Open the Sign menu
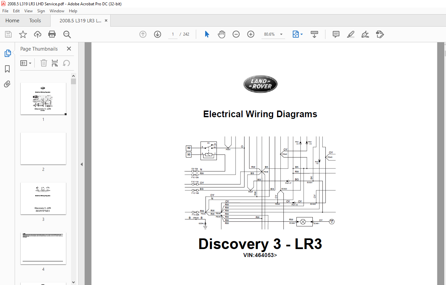 coord(41,11)
